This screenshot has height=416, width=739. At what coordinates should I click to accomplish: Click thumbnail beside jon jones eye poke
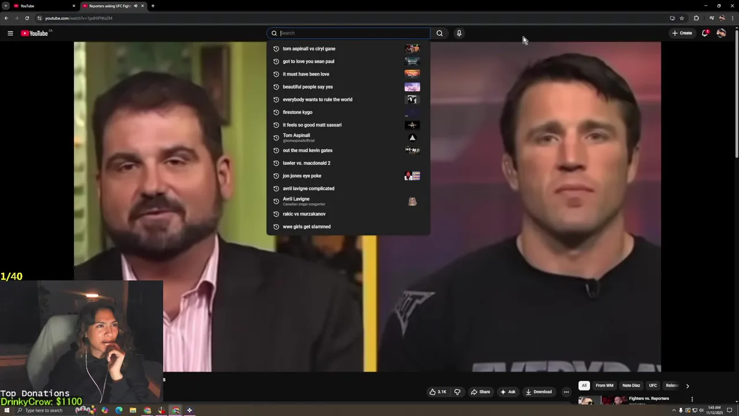pos(412,176)
